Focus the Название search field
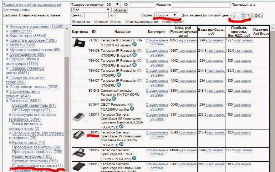Screen dimensions: 275x172 (x=201, y=5)
